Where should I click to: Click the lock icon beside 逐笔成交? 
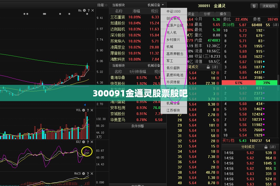[208, 67]
